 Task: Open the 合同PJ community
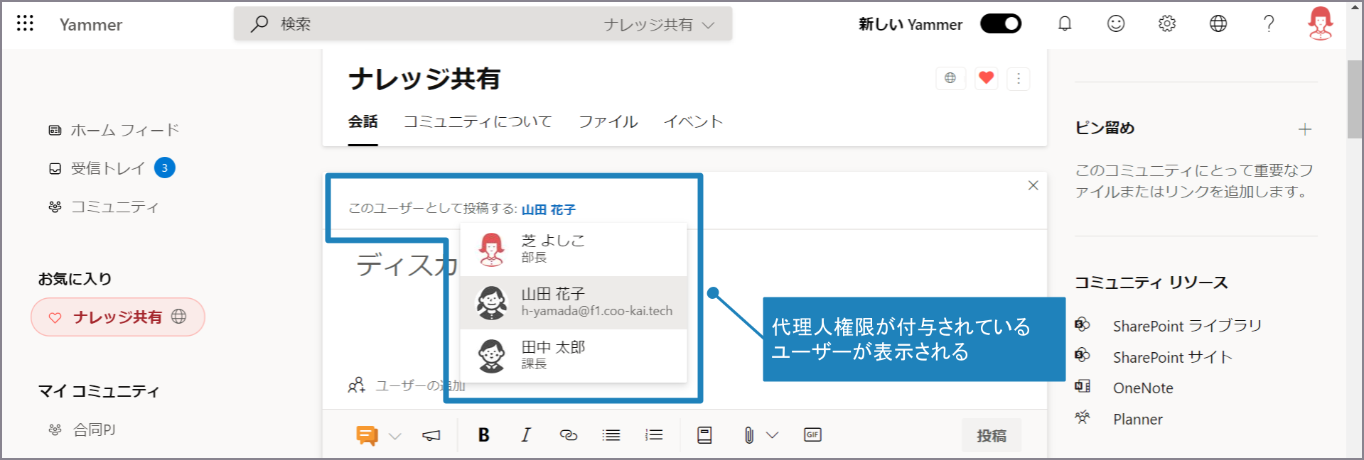pyautogui.click(x=82, y=429)
